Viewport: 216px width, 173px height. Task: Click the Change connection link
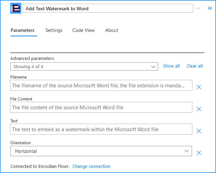click(91, 166)
